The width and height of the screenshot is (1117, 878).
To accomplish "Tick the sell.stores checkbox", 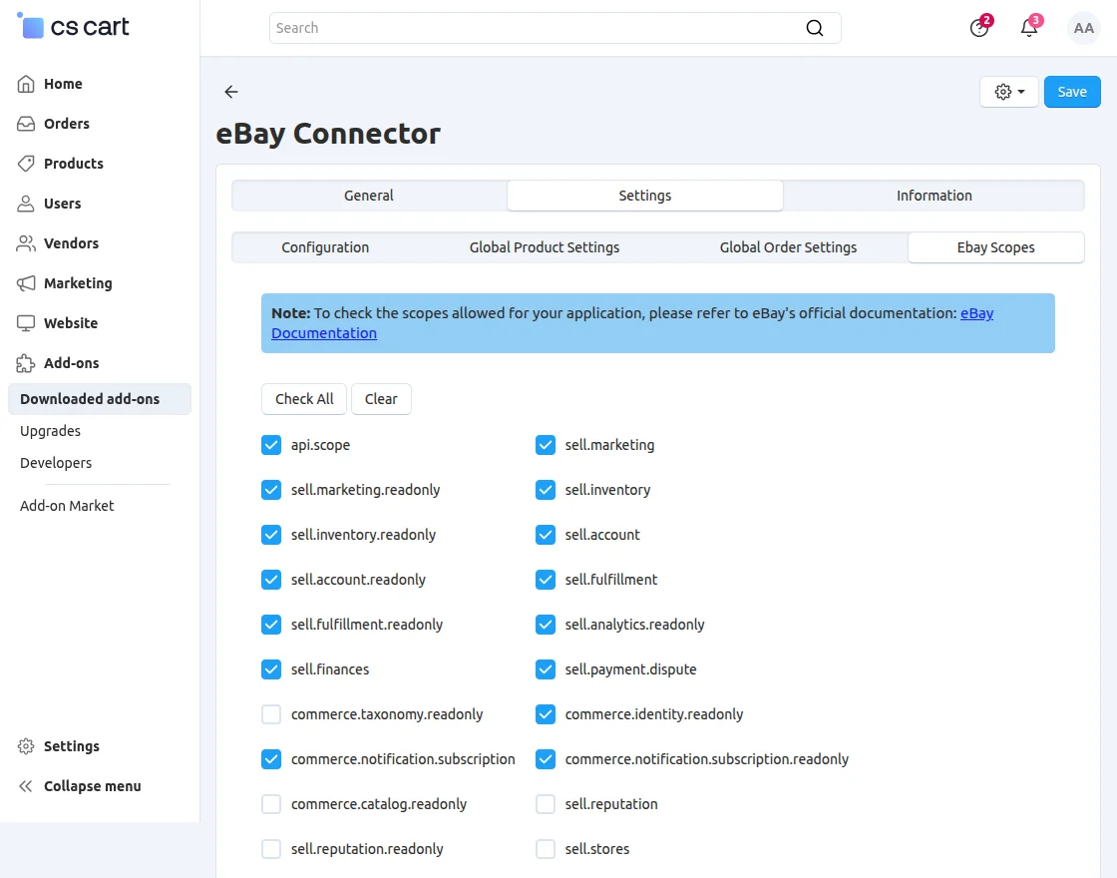I will coord(546,849).
